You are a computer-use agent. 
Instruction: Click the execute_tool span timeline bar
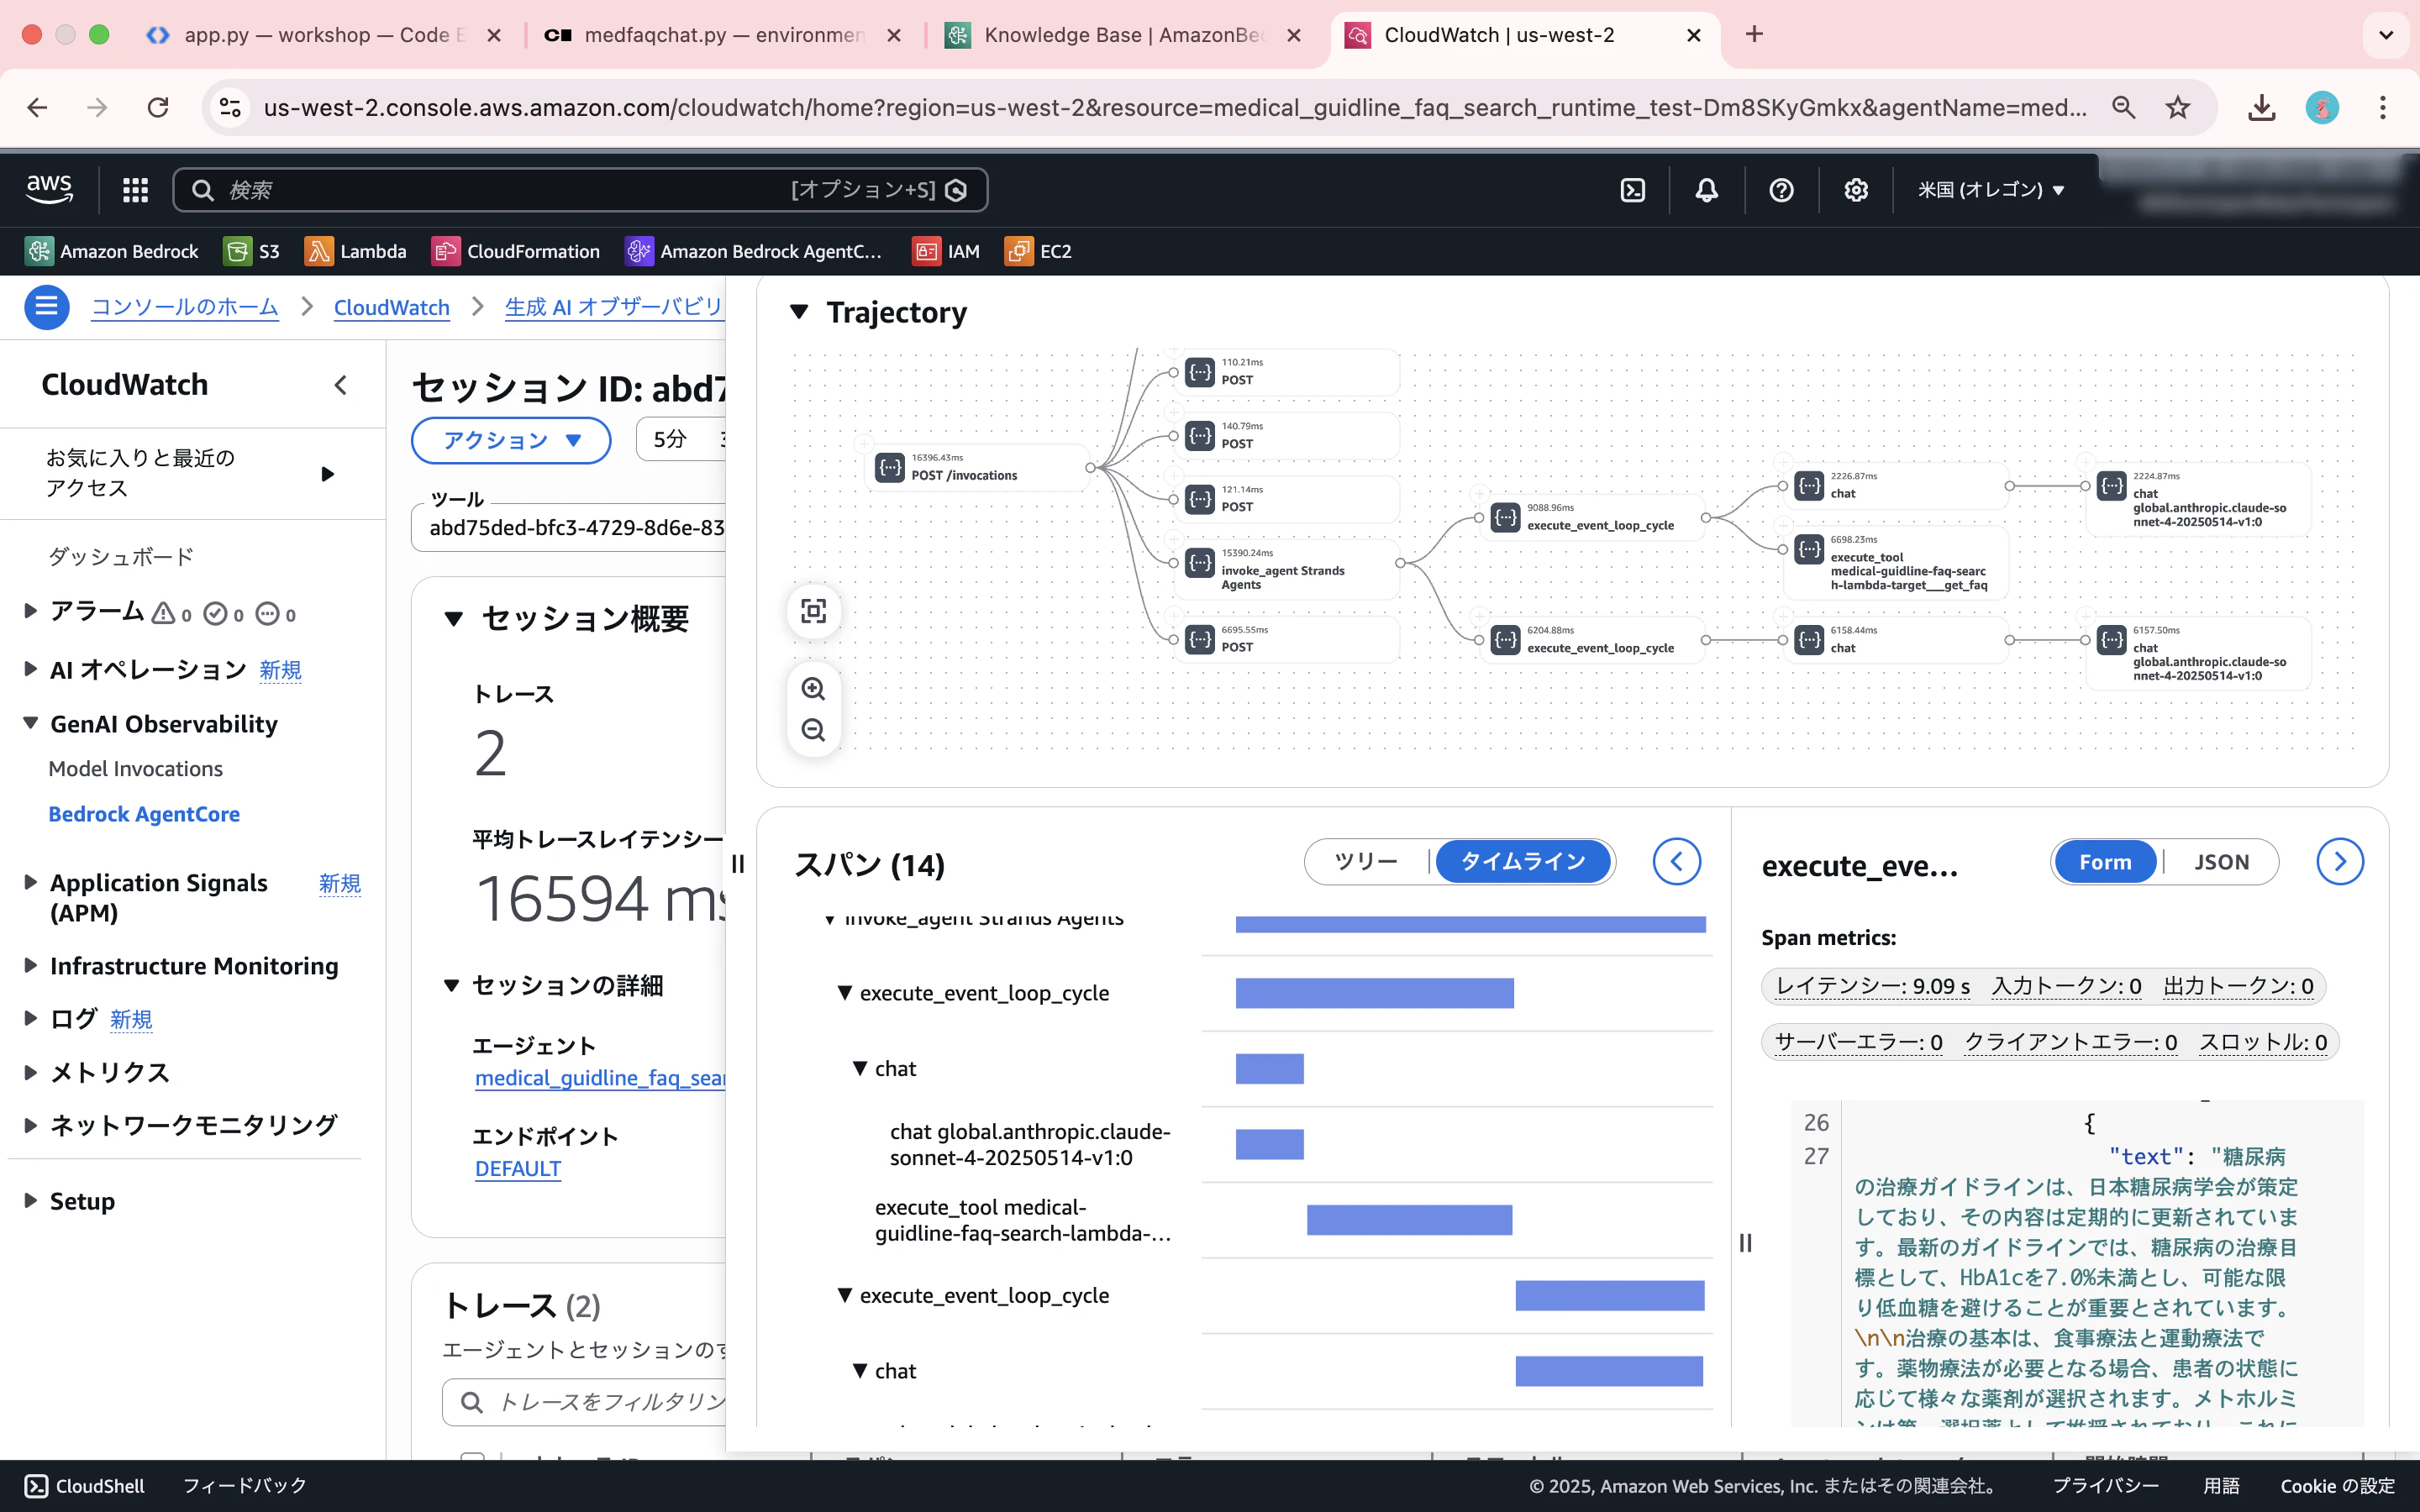(x=1409, y=1220)
